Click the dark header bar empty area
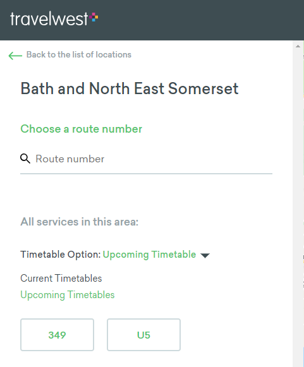Viewport: 304px width, 367px height. (199, 20)
